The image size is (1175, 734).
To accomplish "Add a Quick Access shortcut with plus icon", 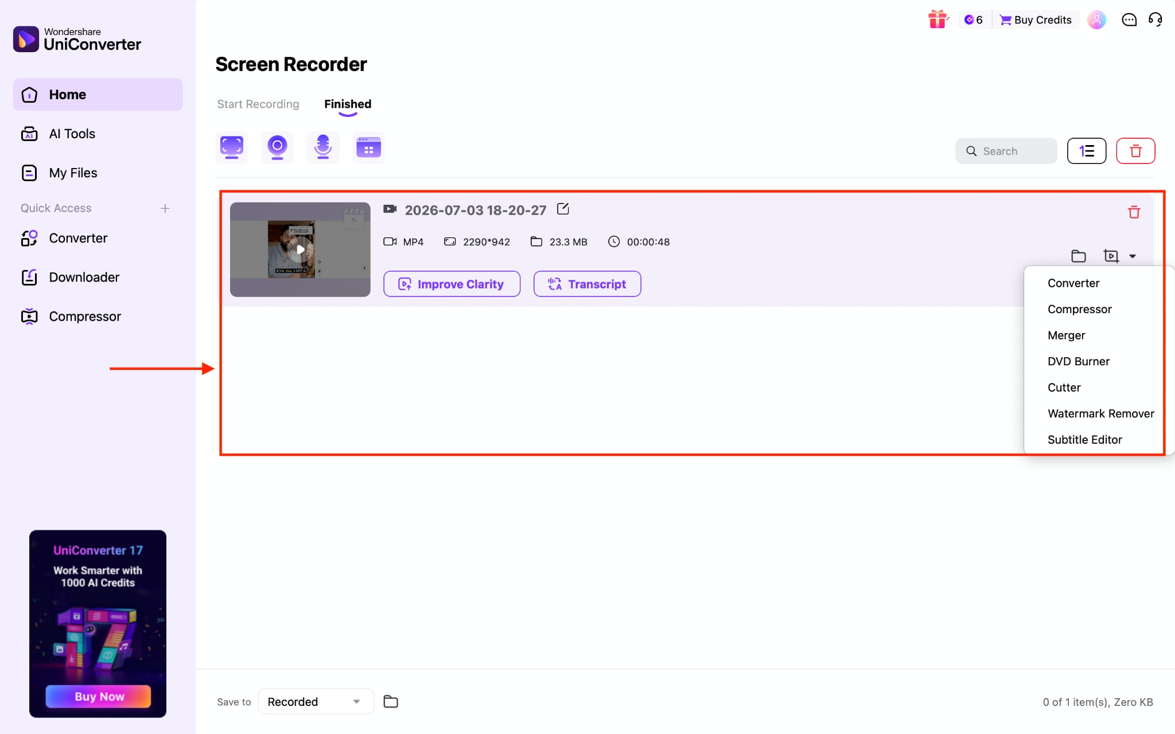I will pos(165,208).
